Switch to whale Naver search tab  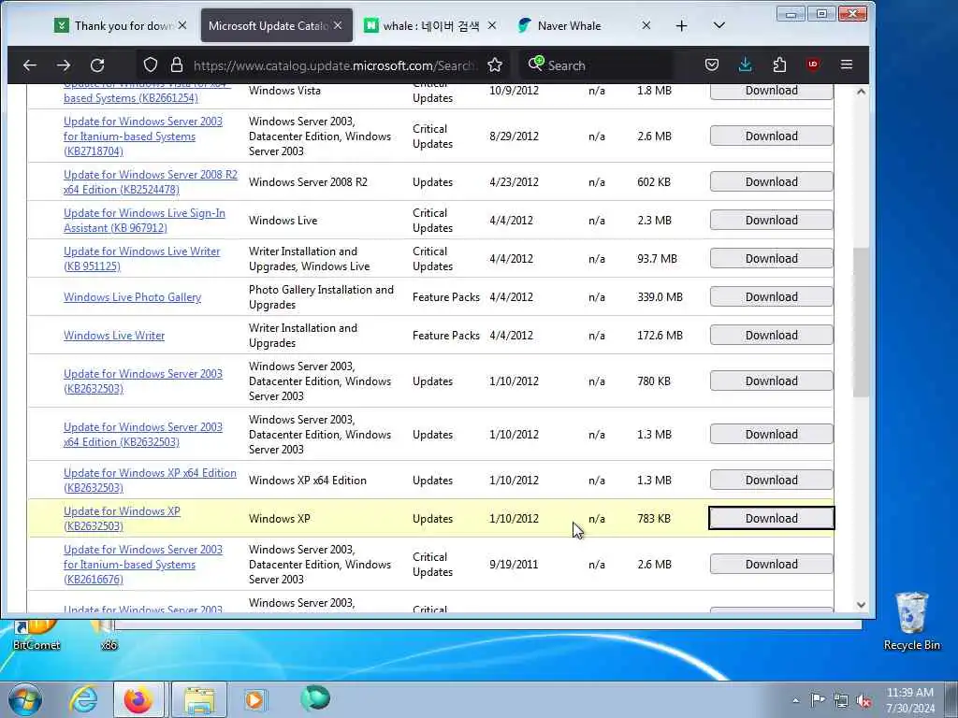coord(430,25)
